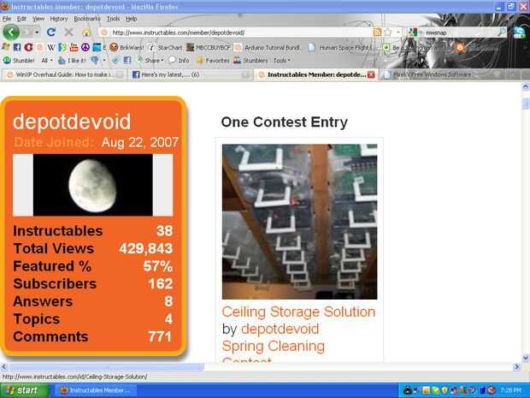Open the BrikWars! bookmark

pyautogui.click(x=127, y=47)
